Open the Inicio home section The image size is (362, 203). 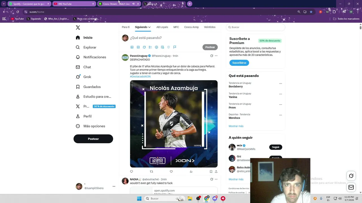pyautogui.click(x=84, y=37)
